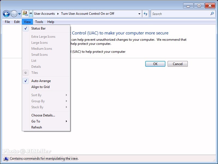Screen dimensions: 218x164
Task: Select Choose Details... menu entry
Action: pos(46,115)
